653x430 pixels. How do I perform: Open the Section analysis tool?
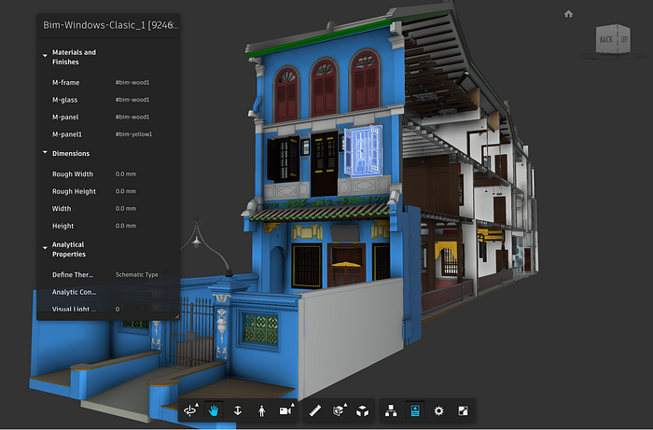pyautogui.click(x=339, y=410)
